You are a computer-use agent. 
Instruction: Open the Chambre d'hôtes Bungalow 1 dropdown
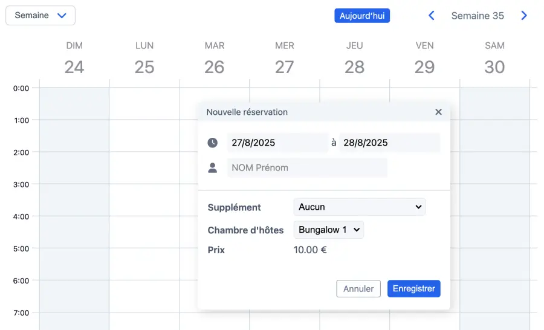[328, 230]
